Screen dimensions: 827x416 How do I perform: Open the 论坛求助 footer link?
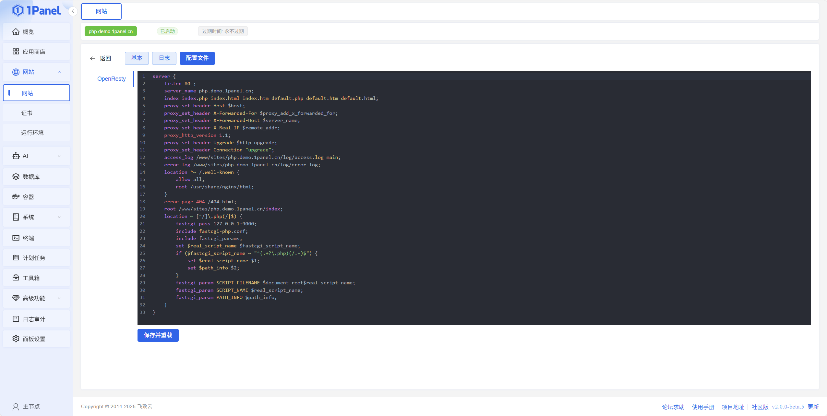[x=673, y=407]
